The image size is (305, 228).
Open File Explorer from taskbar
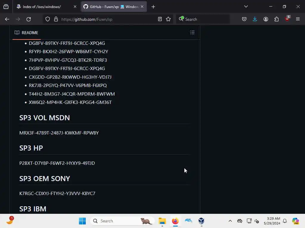[162, 221]
